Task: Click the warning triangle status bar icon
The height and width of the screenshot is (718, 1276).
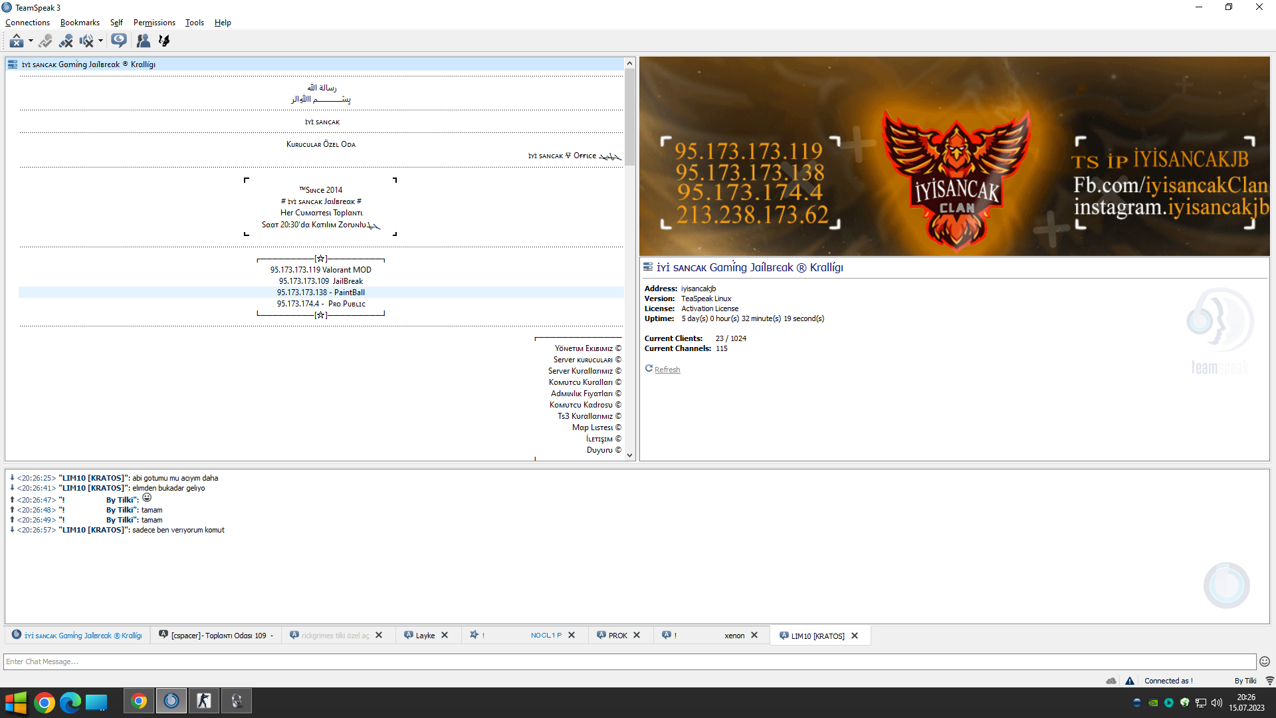Action: coord(1130,681)
